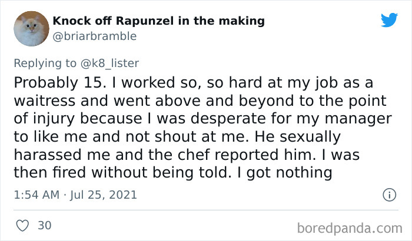Click the Jul 25, 2021 date
Image resolution: width=412 pixels, height=241 pixels.
[104, 194]
